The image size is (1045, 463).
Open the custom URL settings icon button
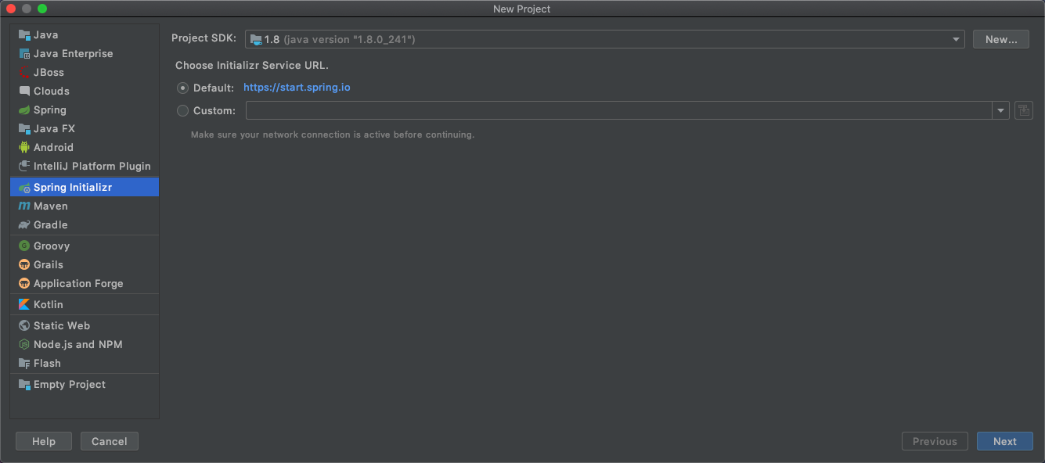(x=1024, y=110)
